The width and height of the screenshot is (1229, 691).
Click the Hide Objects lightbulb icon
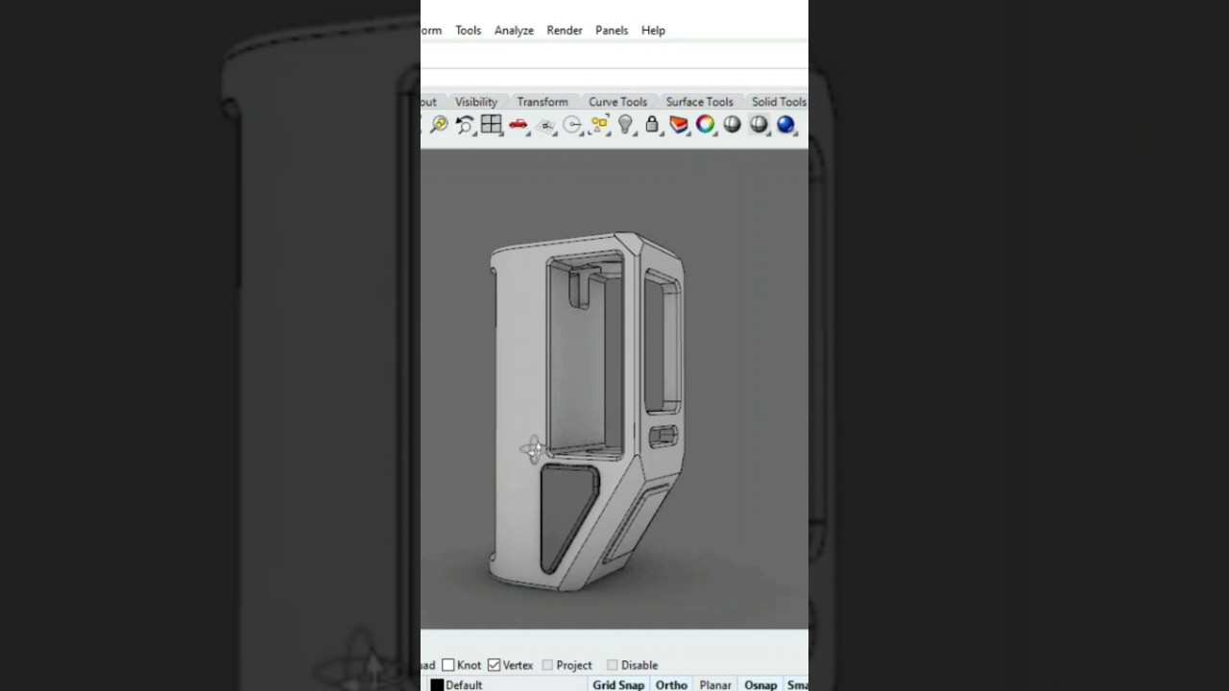(625, 124)
